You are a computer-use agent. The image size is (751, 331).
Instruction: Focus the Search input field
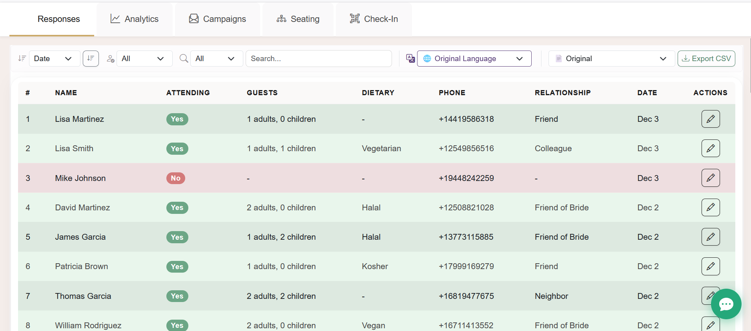click(x=319, y=58)
